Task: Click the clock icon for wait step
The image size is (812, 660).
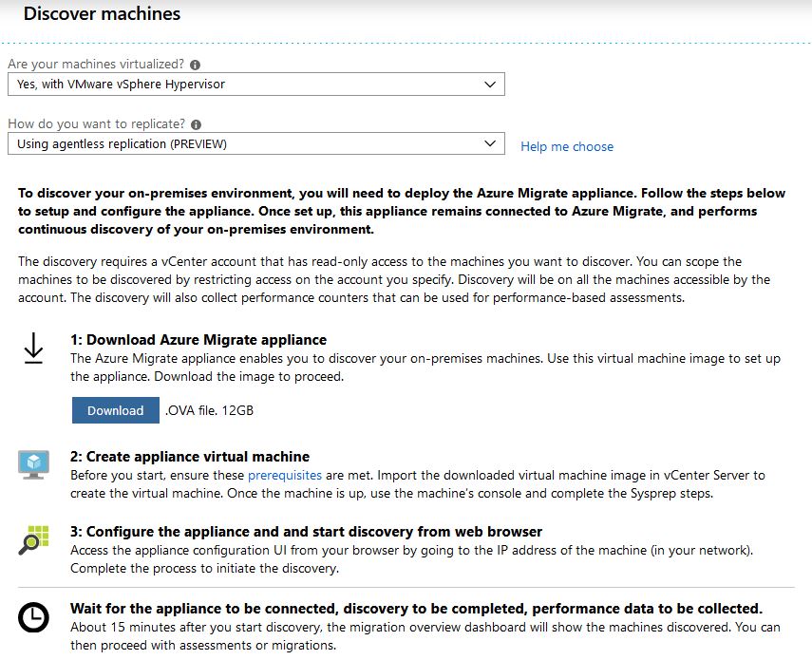Action: 33,617
